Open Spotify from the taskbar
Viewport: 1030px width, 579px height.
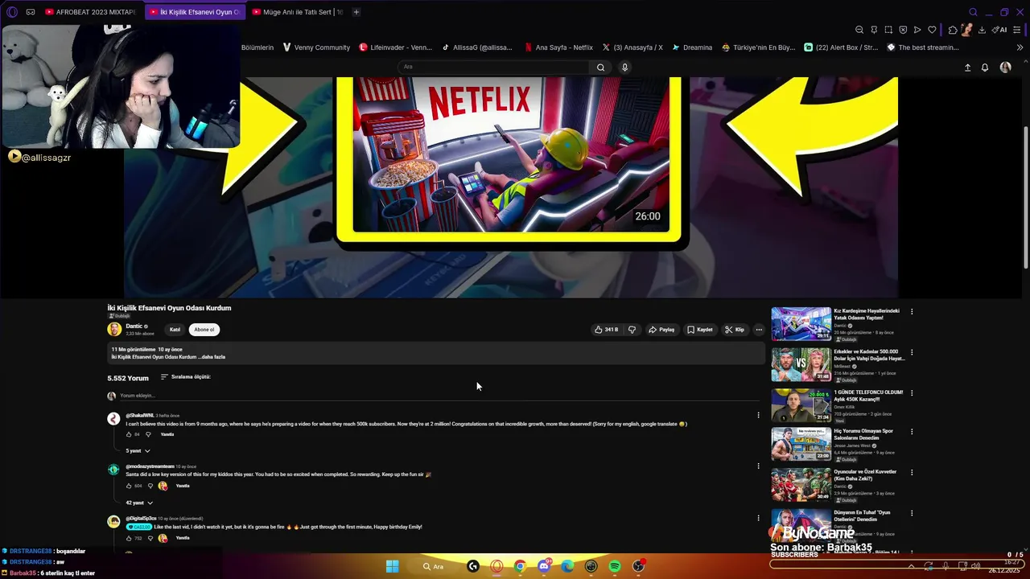coord(615,566)
